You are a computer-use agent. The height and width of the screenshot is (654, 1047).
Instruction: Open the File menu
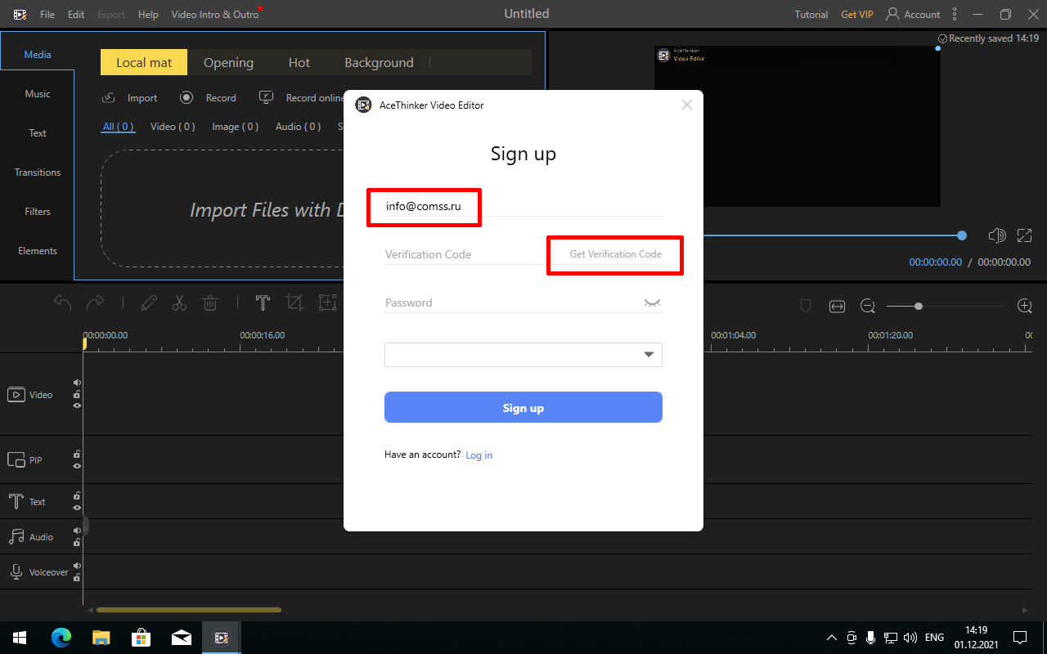pos(47,15)
